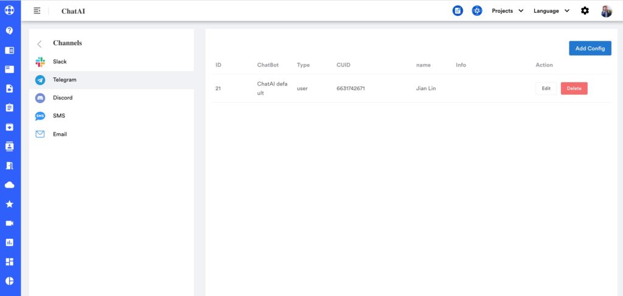Open the document file sidebar icon
This screenshot has height=296, width=623.
[x=10, y=88]
